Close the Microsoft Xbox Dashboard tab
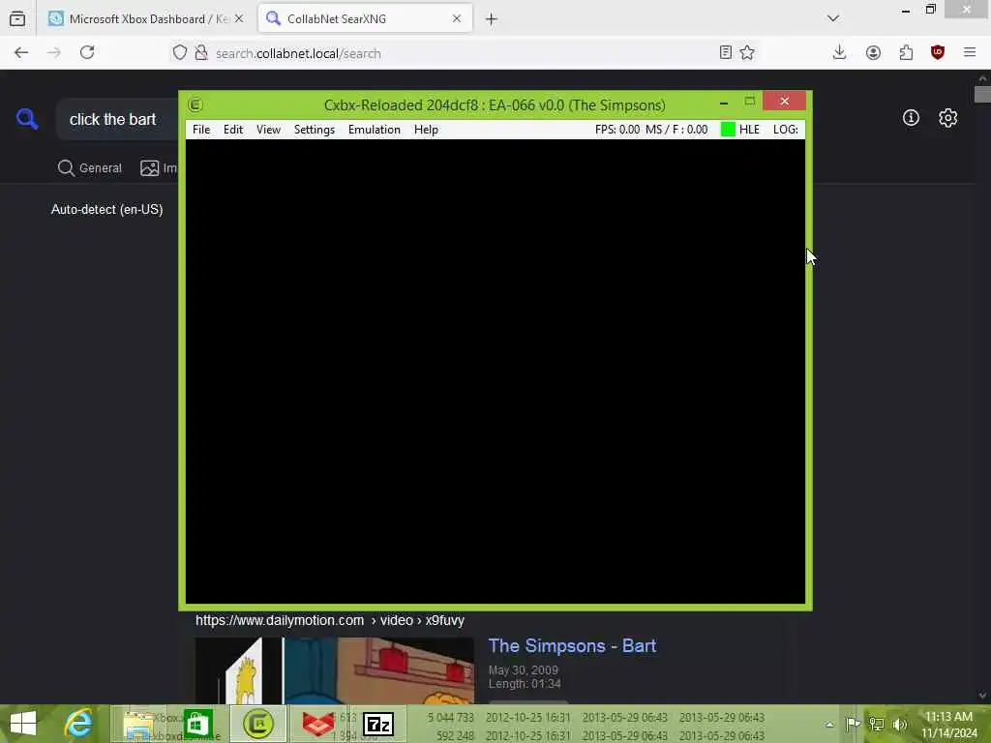Screen dimensions: 991x743 [239, 19]
